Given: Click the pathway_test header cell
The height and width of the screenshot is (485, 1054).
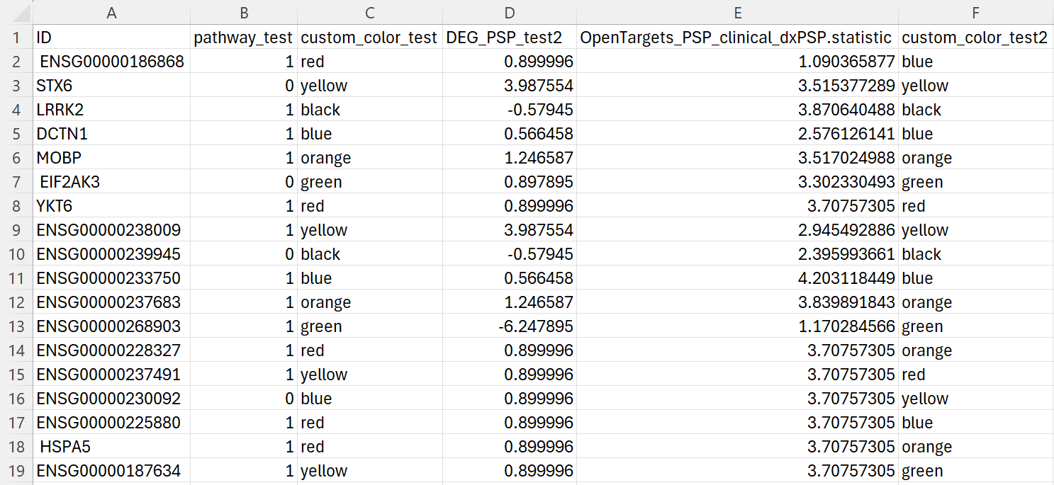Looking at the screenshot, I should pos(244,38).
